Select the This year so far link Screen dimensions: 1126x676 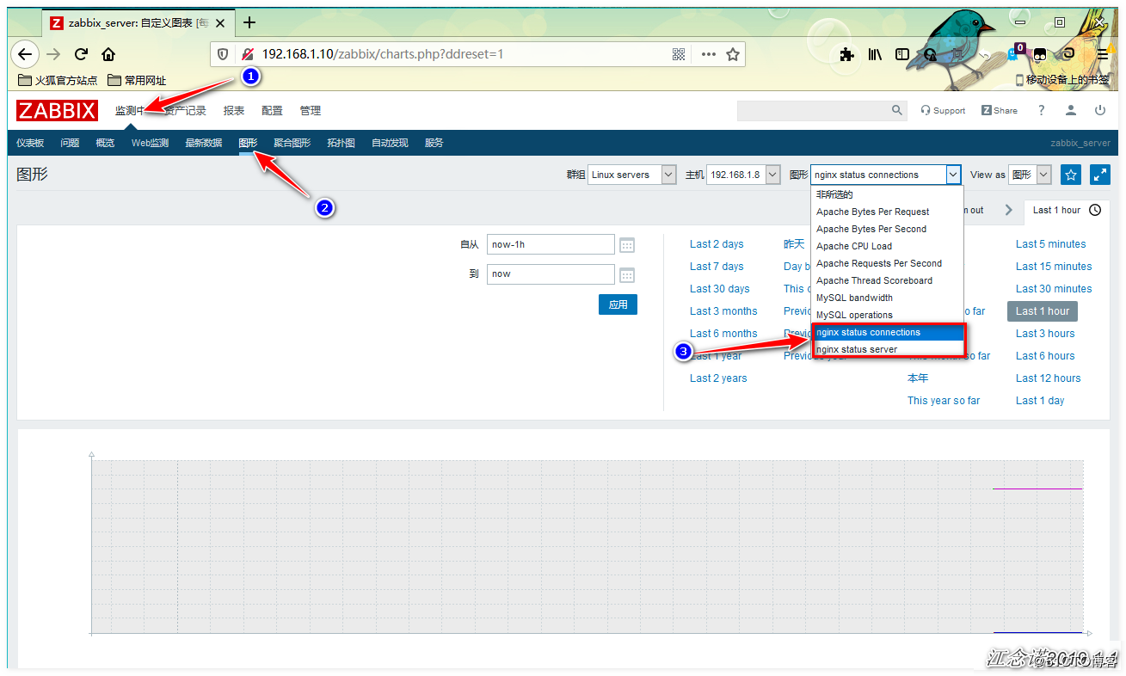[x=943, y=401]
